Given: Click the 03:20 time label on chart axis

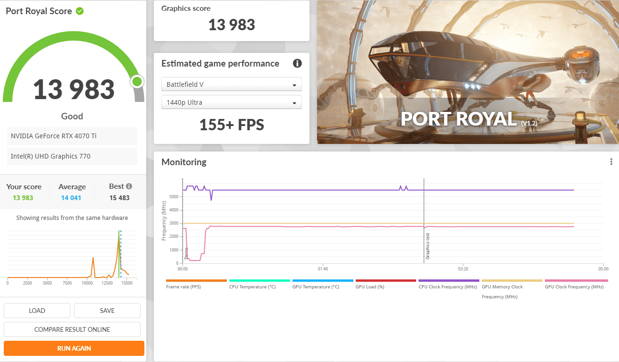Looking at the screenshot, I should (463, 269).
